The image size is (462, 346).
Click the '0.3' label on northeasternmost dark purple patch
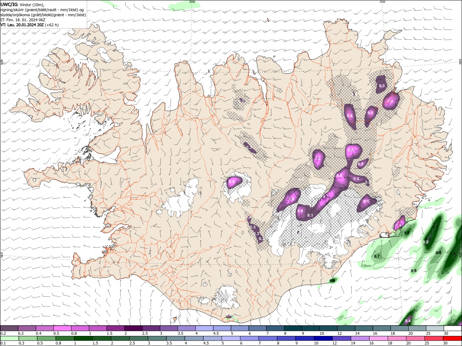coord(382,86)
